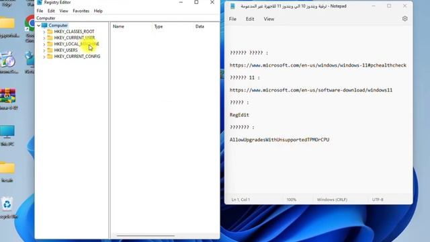Click Registry Editor title bar icon
The height and width of the screenshot is (242, 430).
click(39, 3)
